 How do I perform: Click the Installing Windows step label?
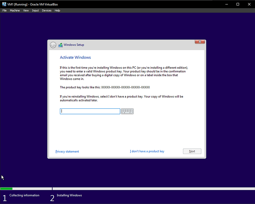pyautogui.click(x=69, y=195)
